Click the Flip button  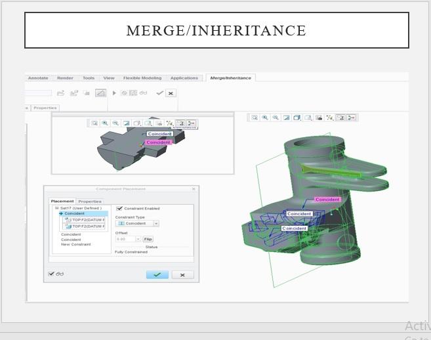148,239
